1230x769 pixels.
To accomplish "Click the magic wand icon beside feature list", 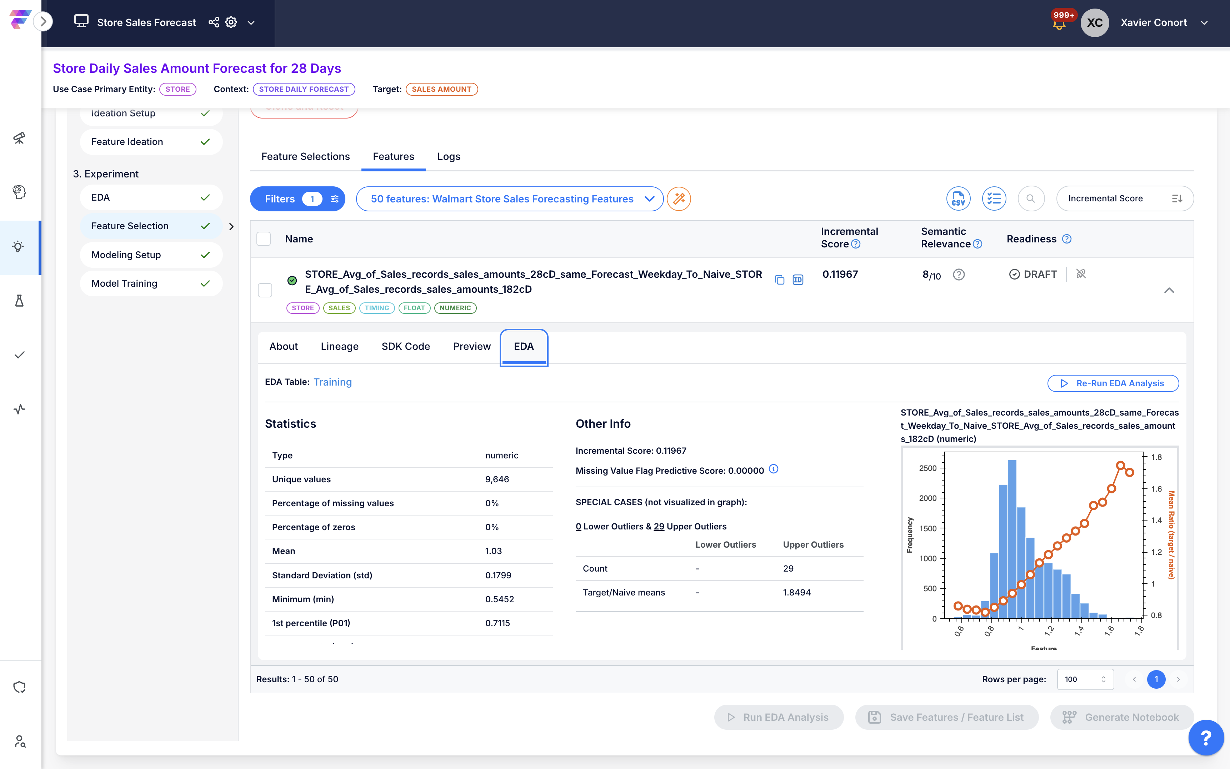I will click(x=679, y=198).
